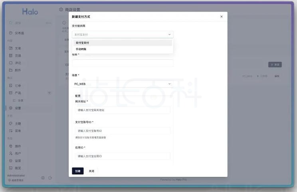Click the logout icon beside Administrator
The image size is (297, 192).
50,178
